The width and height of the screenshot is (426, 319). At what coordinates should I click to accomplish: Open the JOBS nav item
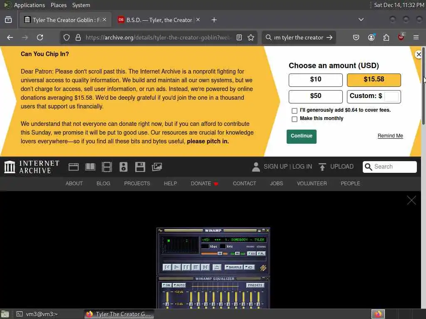coord(276,183)
